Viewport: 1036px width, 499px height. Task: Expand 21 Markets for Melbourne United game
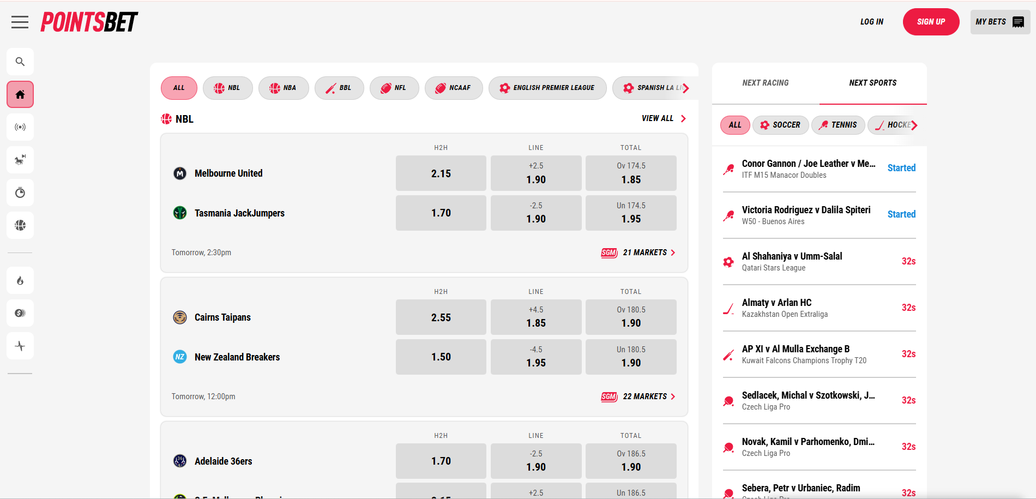649,252
